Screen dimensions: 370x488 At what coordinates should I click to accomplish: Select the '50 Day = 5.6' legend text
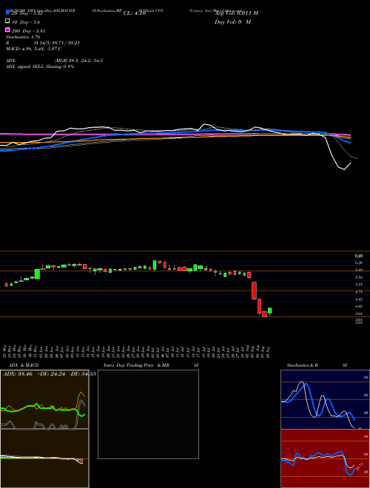pos(26,22)
